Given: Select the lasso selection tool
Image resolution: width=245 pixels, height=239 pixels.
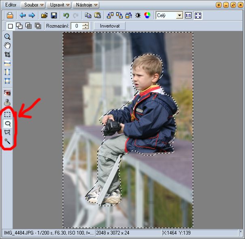Looking at the screenshot, I should pos(8,123).
